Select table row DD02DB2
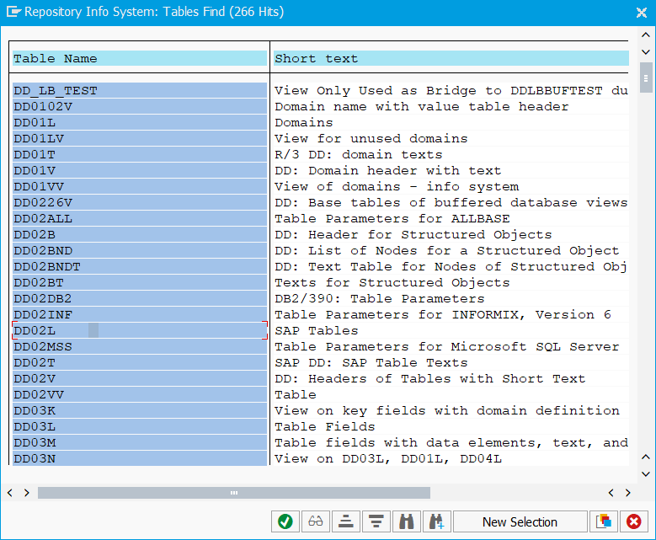The height and width of the screenshot is (540, 656). coord(139,298)
